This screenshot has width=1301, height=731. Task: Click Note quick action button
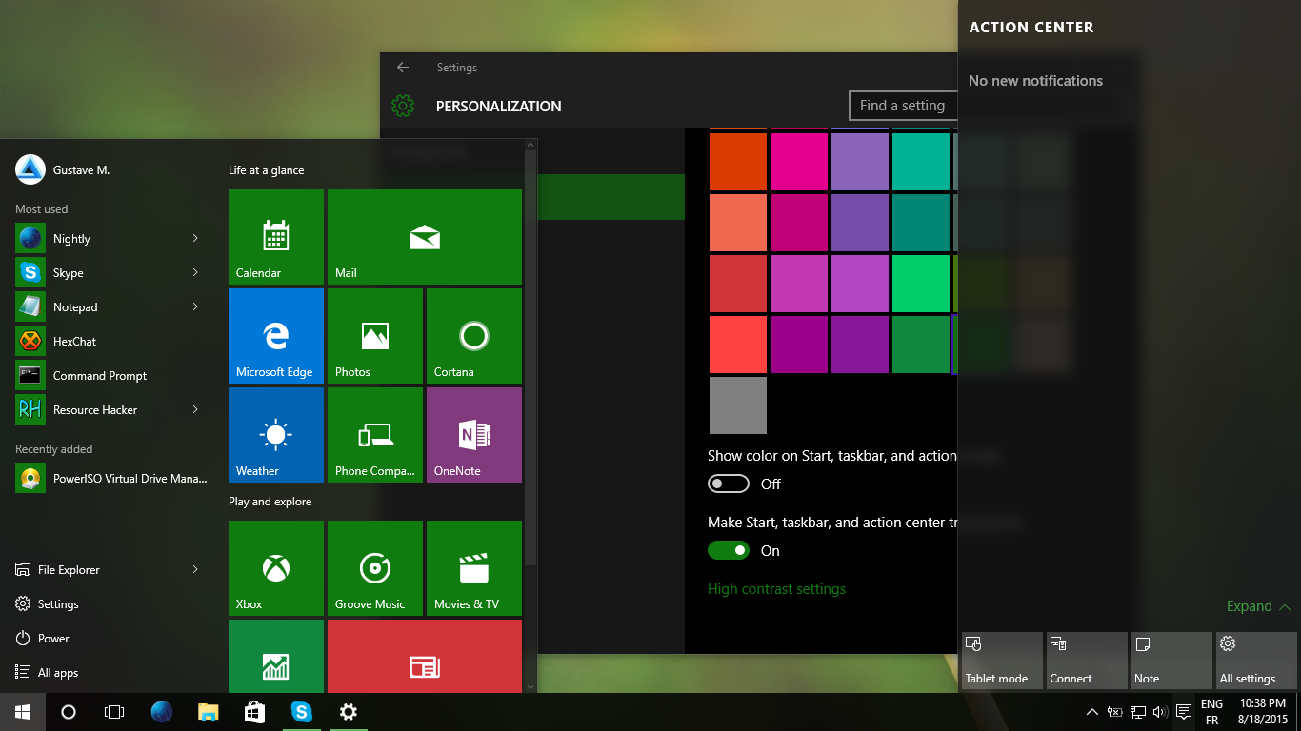pos(1171,660)
